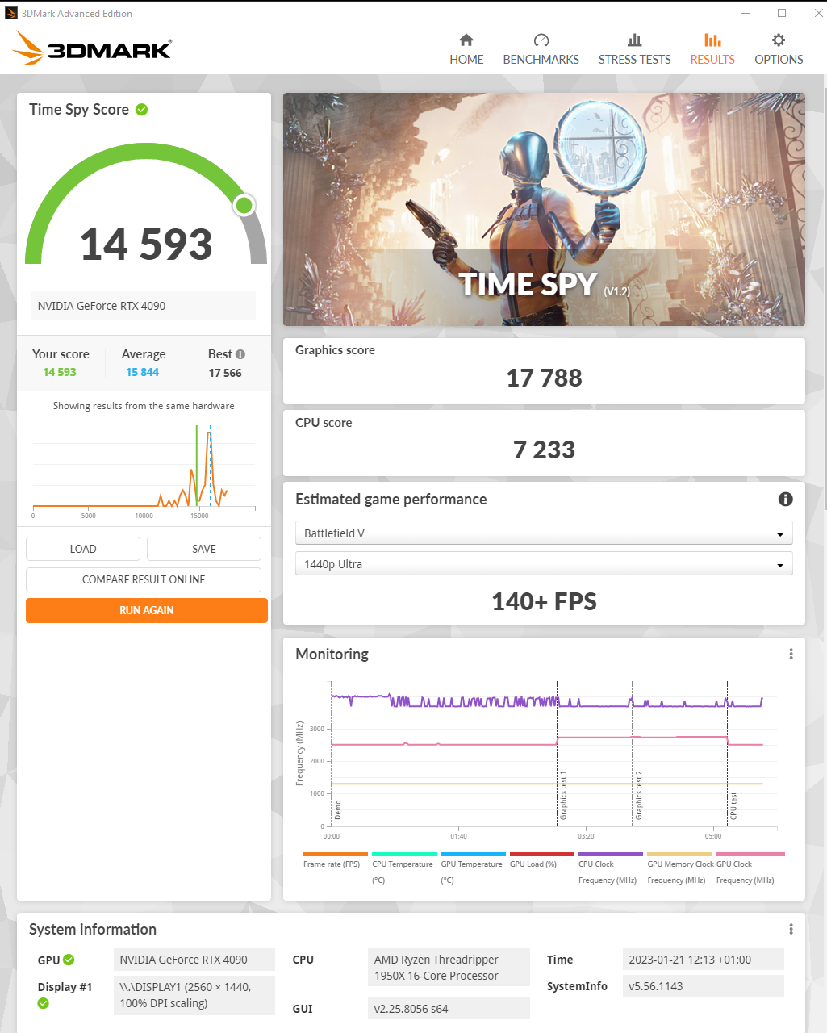Image resolution: width=827 pixels, height=1033 pixels.
Task: Switch to STRESS TESTS tab
Action: click(634, 49)
